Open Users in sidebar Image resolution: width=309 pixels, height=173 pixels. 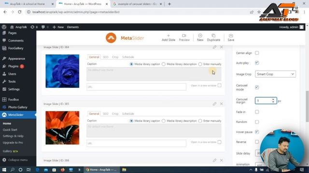click(x=12, y=74)
